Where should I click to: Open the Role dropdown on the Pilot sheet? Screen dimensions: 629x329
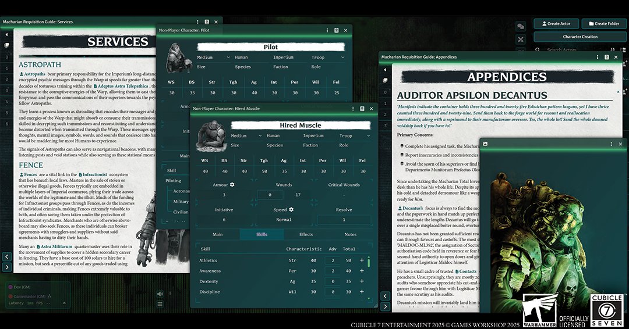click(328, 58)
